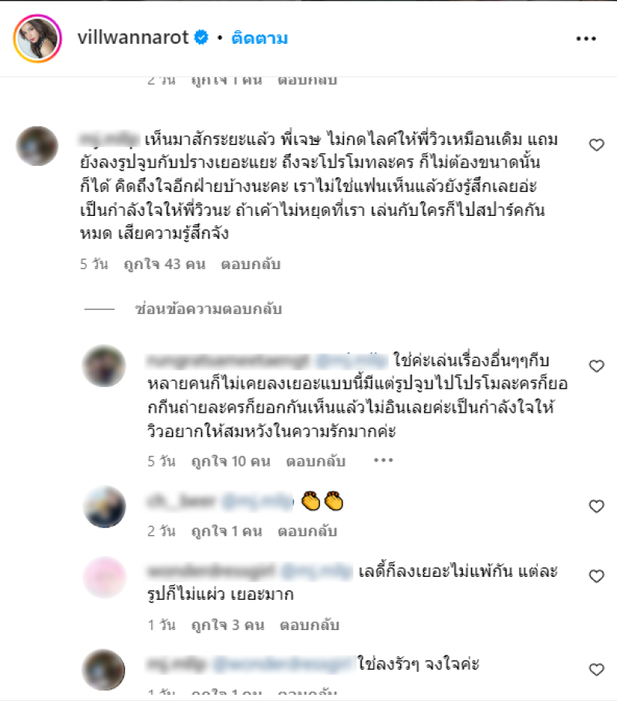Reply to the 43-likes top comment
This screenshot has height=701, width=617.
pyautogui.click(x=251, y=265)
